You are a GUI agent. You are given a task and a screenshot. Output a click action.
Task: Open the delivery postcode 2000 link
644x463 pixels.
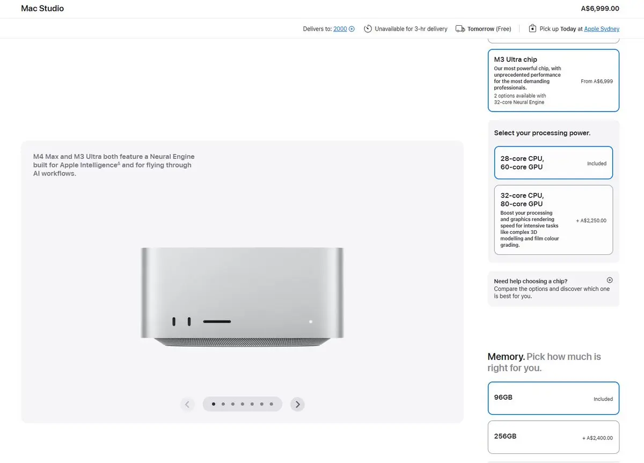(x=340, y=29)
